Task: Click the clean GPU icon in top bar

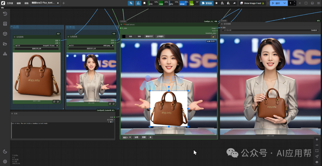Action: (138, 3)
